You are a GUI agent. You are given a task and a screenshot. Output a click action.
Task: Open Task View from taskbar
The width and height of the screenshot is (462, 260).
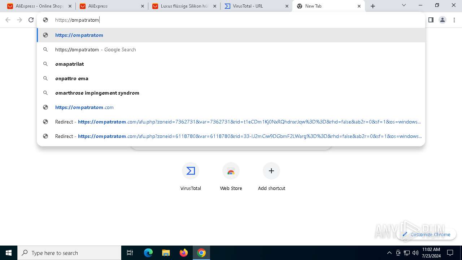point(130,253)
